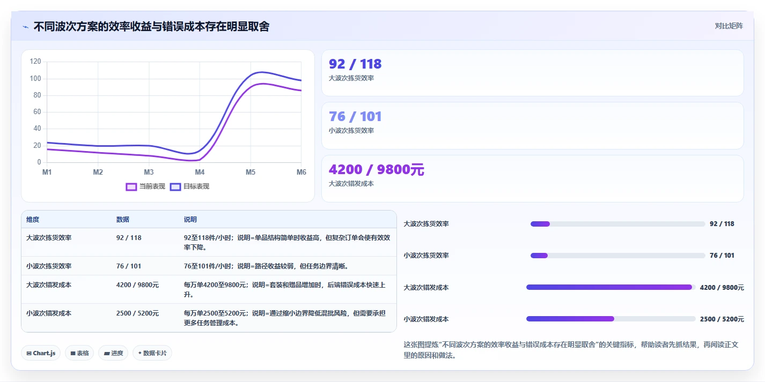Click the 进度 tag chip
The width and height of the screenshot is (765, 382).
[113, 353]
